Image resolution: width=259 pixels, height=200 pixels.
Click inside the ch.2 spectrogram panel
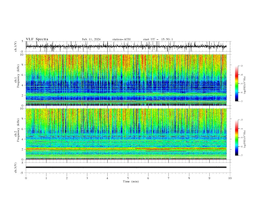pos(126,134)
